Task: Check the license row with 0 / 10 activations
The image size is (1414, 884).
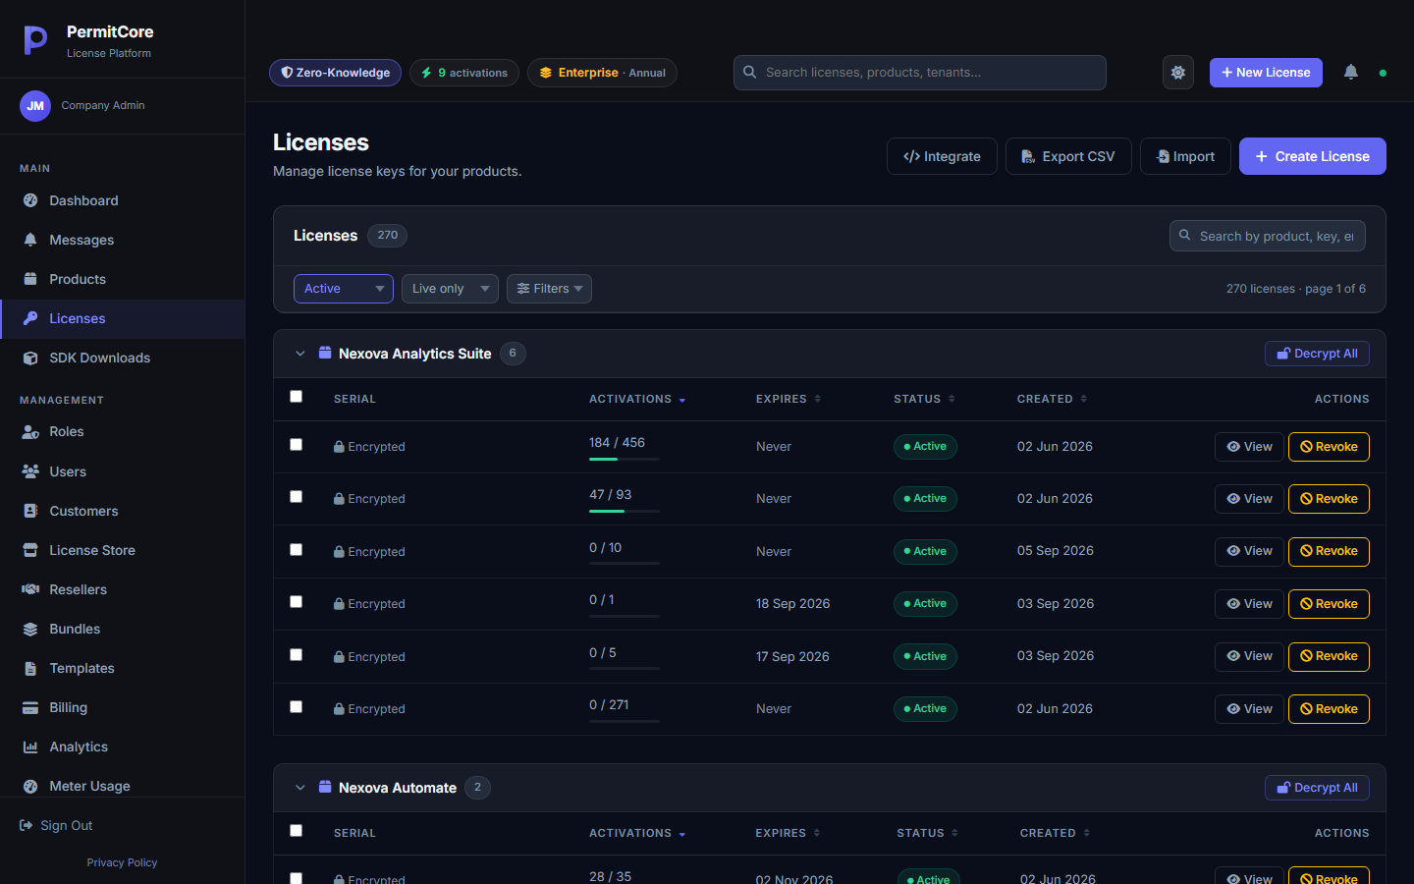Action: pyautogui.click(x=297, y=550)
